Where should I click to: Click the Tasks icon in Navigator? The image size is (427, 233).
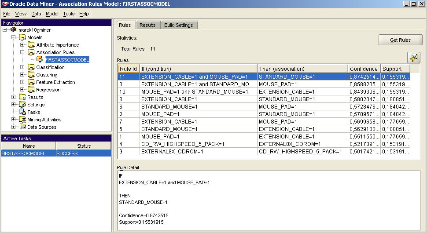click(x=22, y=112)
